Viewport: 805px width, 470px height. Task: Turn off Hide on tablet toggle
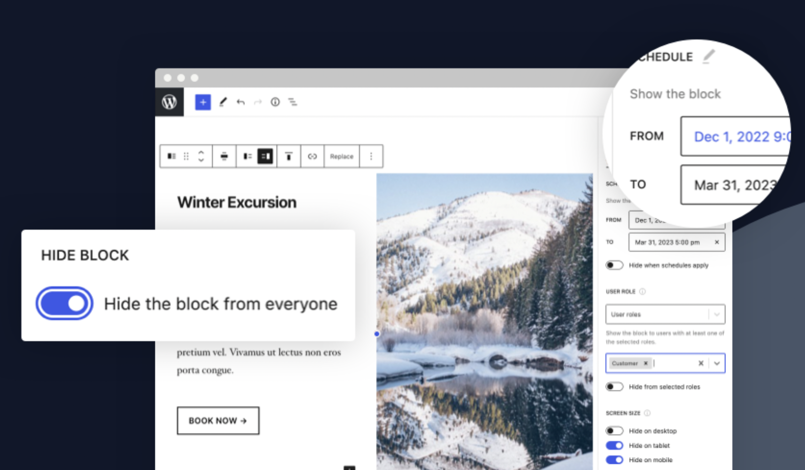pos(614,445)
